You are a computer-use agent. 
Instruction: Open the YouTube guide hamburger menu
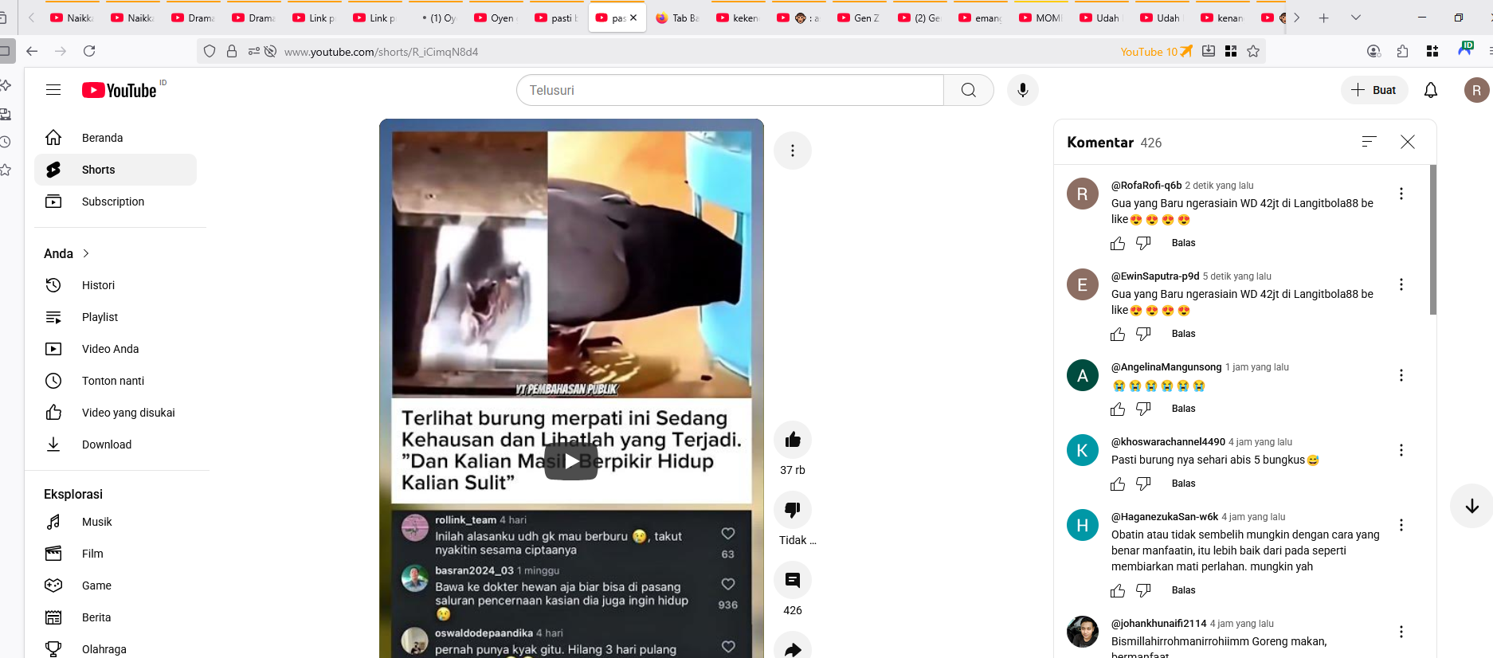click(53, 90)
